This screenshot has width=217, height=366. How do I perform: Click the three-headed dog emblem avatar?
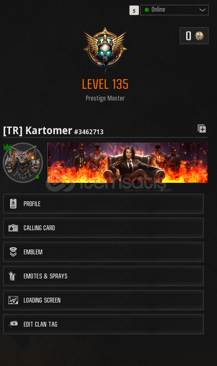click(x=23, y=163)
